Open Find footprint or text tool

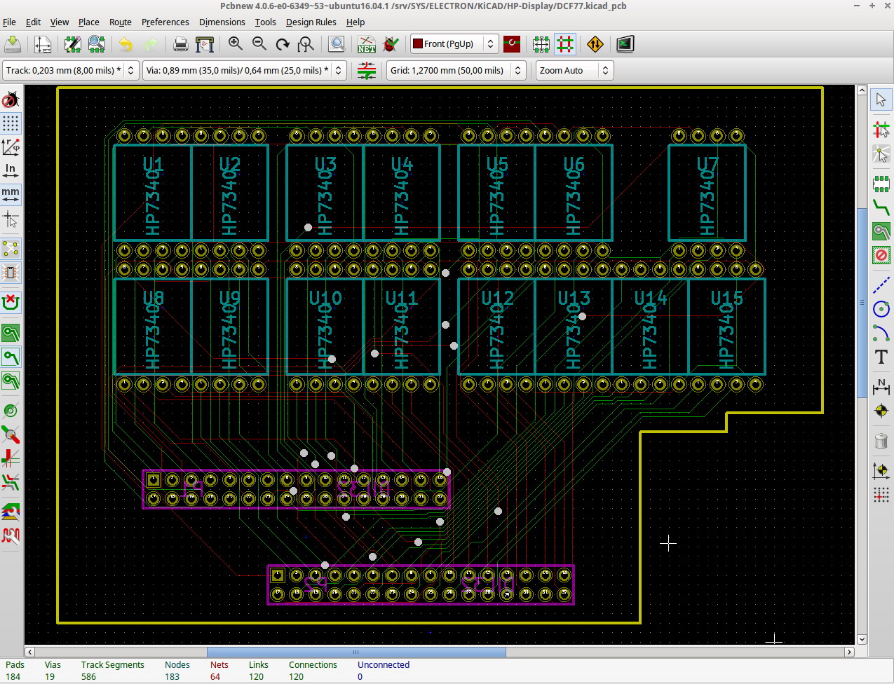pos(337,44)
